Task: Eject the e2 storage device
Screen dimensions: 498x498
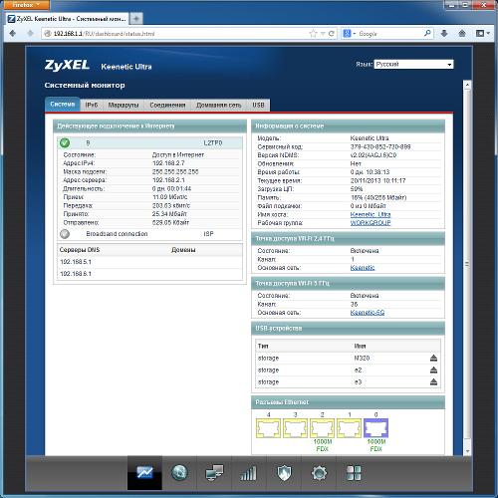Action: point(433,370)
